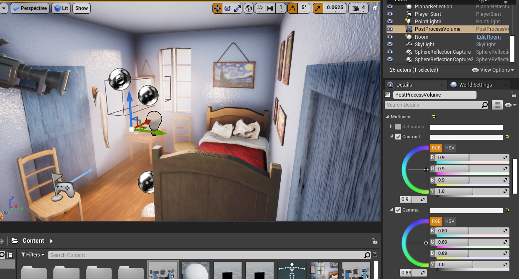Select HSV mode for Contrast
Viewport: 519px width, 279px height.
tap(449, 148)
